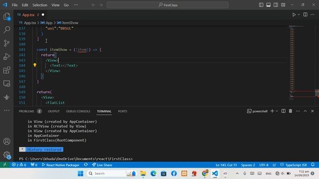The image size is (319, 179).
Task: Click itemShow symbol in the breadcrumb
Action: (x=68, y=23)
